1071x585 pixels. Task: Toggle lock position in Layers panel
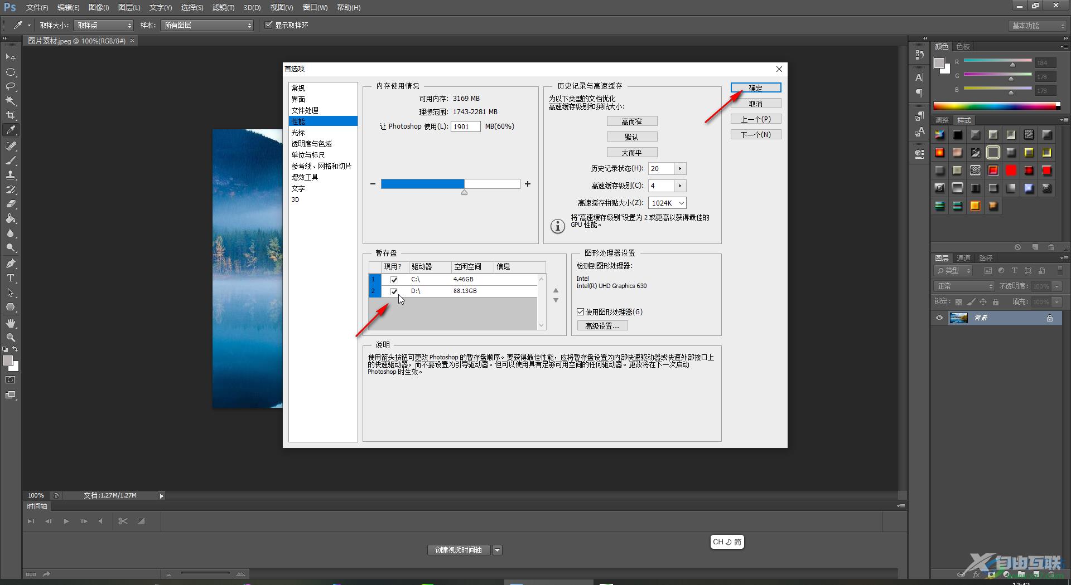pos(983,302)
